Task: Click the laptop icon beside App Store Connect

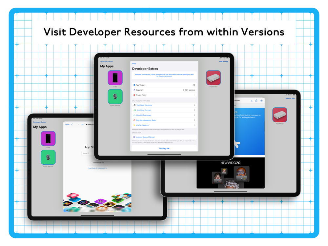Action: click(135, 110)
